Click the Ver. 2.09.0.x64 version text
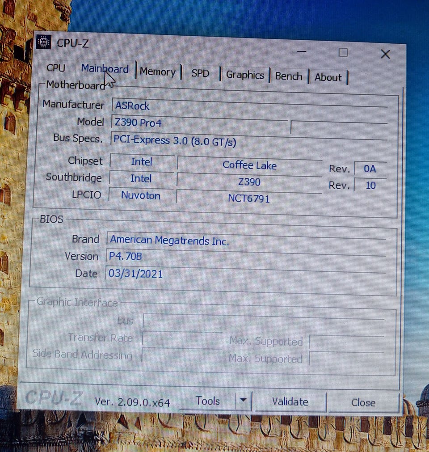Screen dimensions: 429x452 pos(133,402)
